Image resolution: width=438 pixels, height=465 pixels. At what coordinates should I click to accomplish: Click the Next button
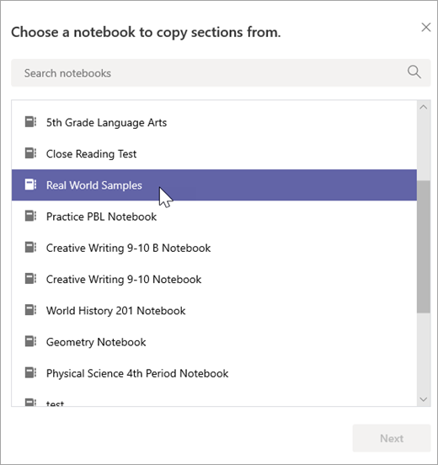click(x=392, y=438)
